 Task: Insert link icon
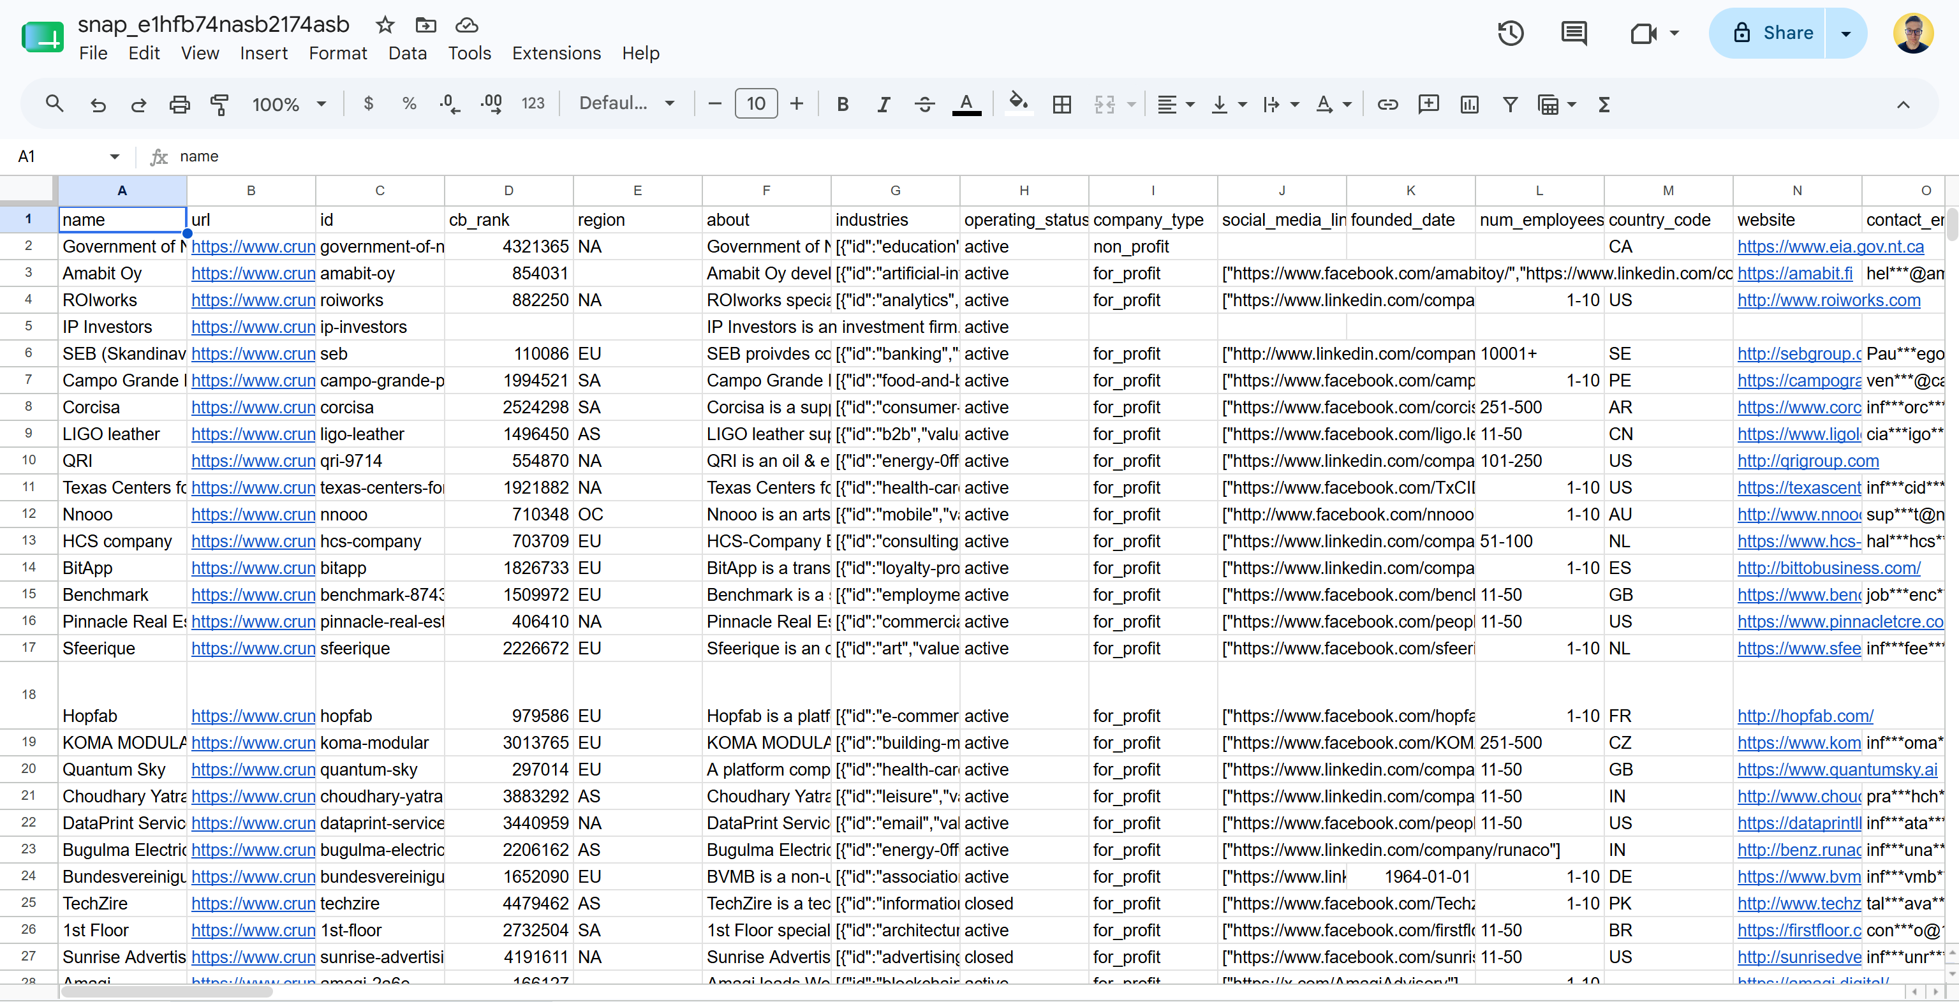pos(1388,104)
